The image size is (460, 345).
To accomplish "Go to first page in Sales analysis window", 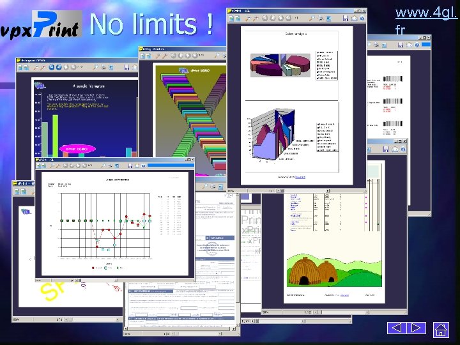I will click(265, 18).
